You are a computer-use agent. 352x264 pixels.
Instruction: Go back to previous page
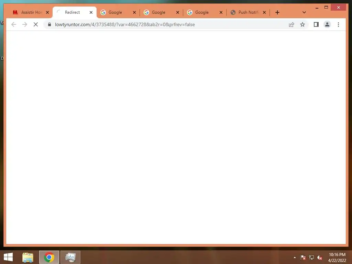tap(14, 24)
